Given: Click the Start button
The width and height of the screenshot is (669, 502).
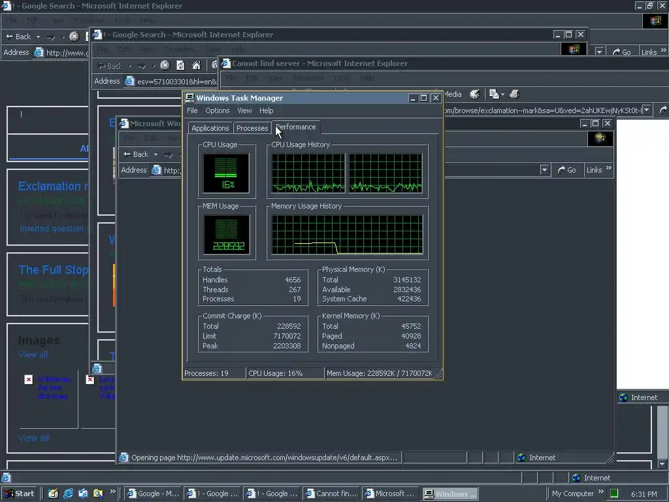Looking at the screenshot, I should tap(19, 494).
